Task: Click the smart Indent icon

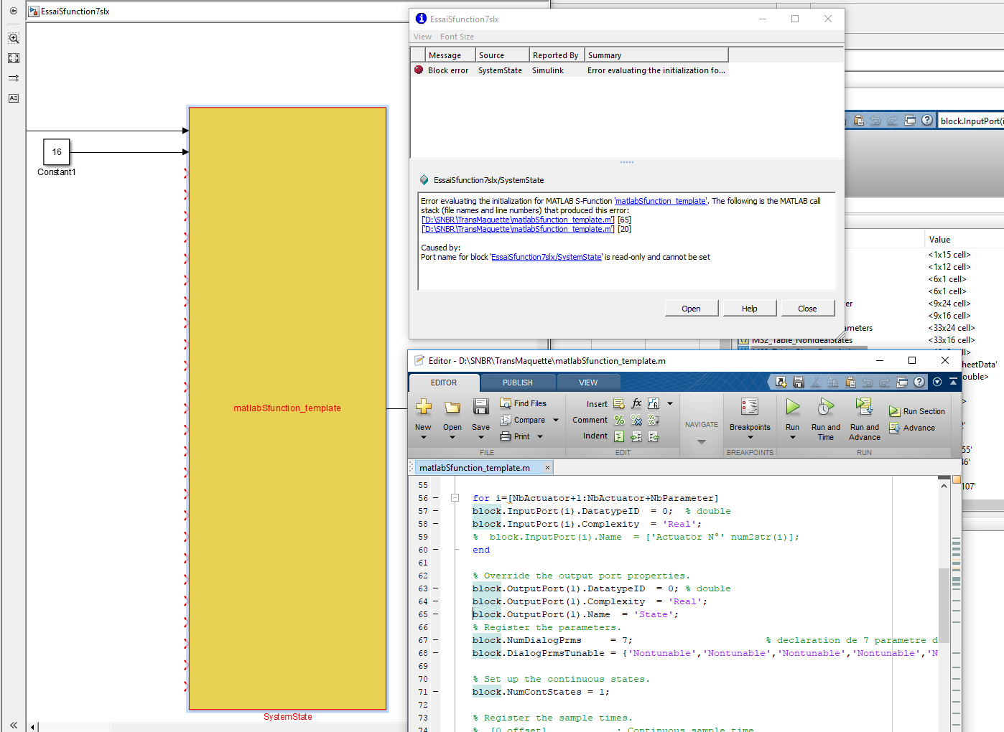Action: coord(619,436)
